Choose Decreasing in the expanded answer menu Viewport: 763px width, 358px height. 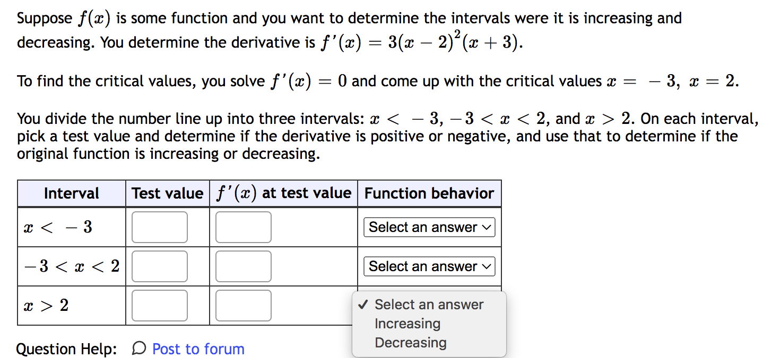(x=410, y=343)
